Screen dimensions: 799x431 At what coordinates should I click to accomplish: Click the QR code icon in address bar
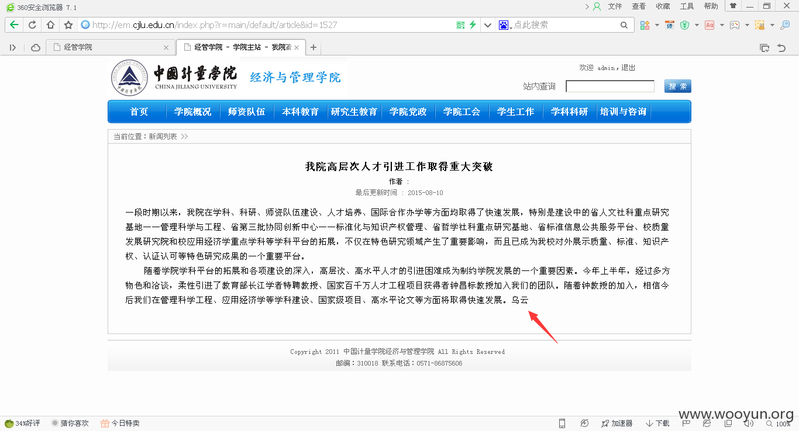tap(460, 25)
